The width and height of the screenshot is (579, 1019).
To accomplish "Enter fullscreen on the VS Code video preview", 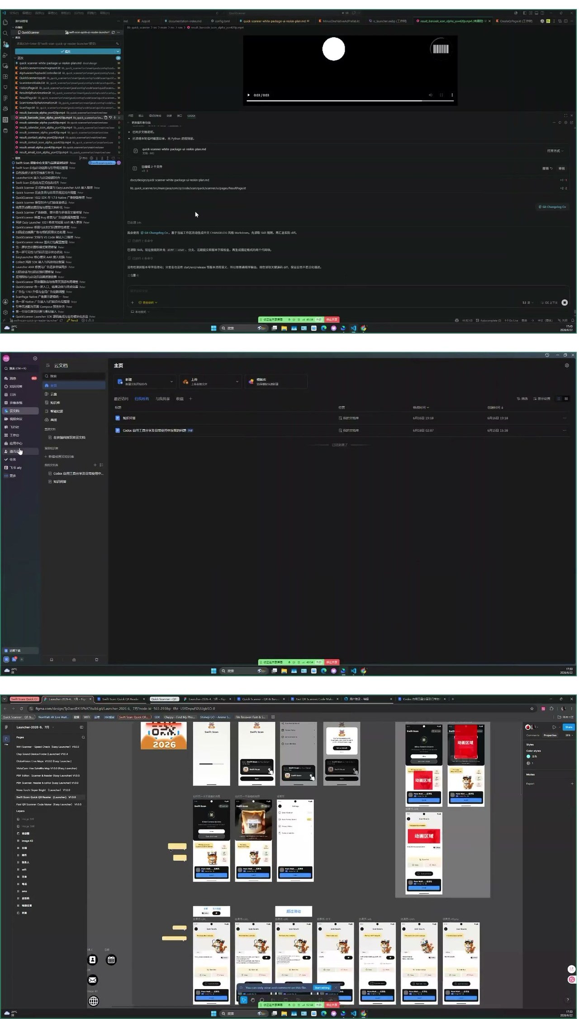I will click(441, 95).
